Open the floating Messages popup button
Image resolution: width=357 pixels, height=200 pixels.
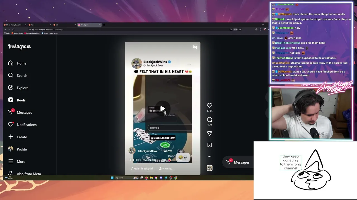tap(238, 162)
